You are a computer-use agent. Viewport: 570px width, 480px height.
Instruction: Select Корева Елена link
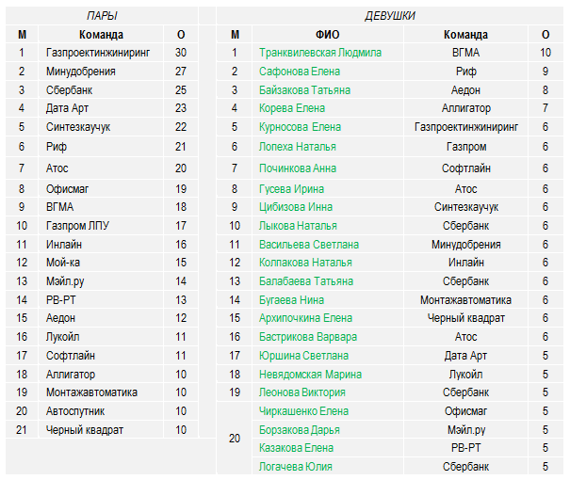coord(292,108)
